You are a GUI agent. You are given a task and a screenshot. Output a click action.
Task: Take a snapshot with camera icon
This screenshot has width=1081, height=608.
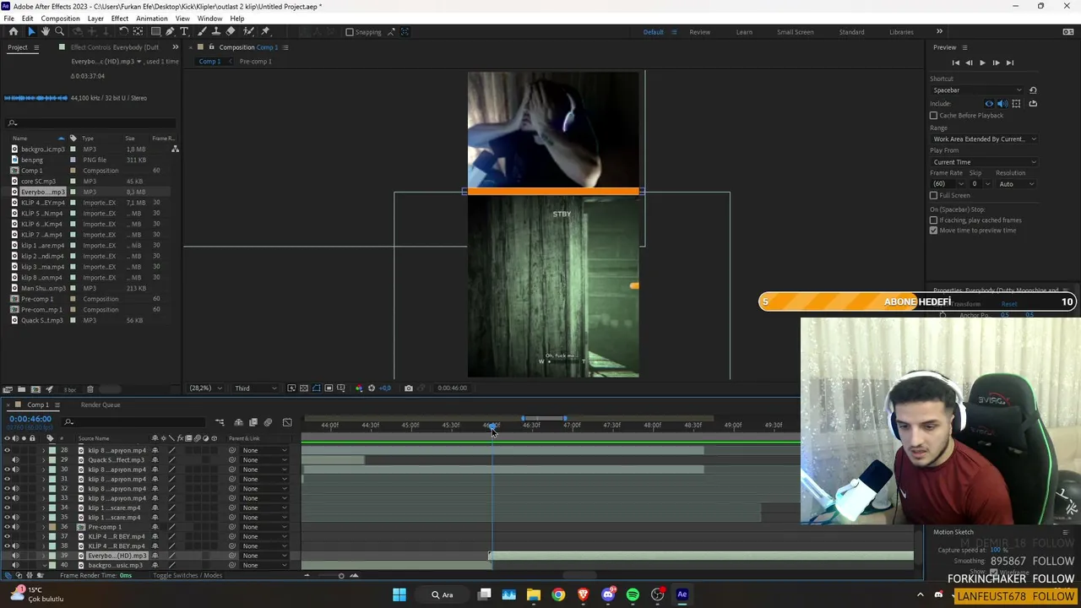pos(409,388)
